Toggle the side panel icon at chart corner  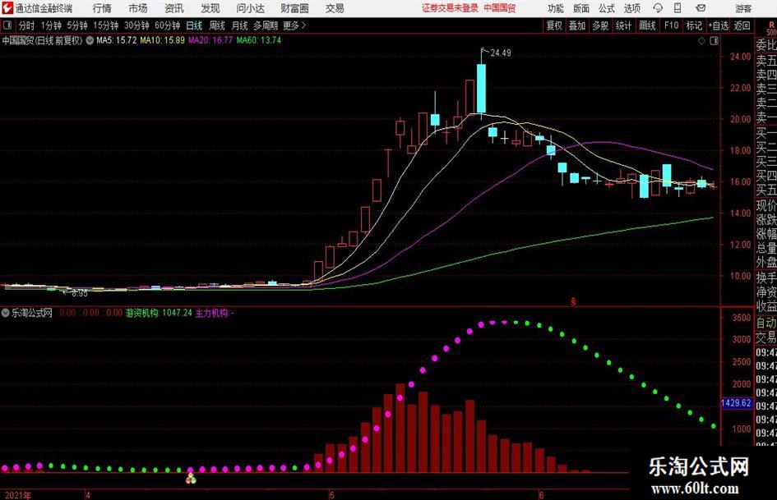pos(714,41)
